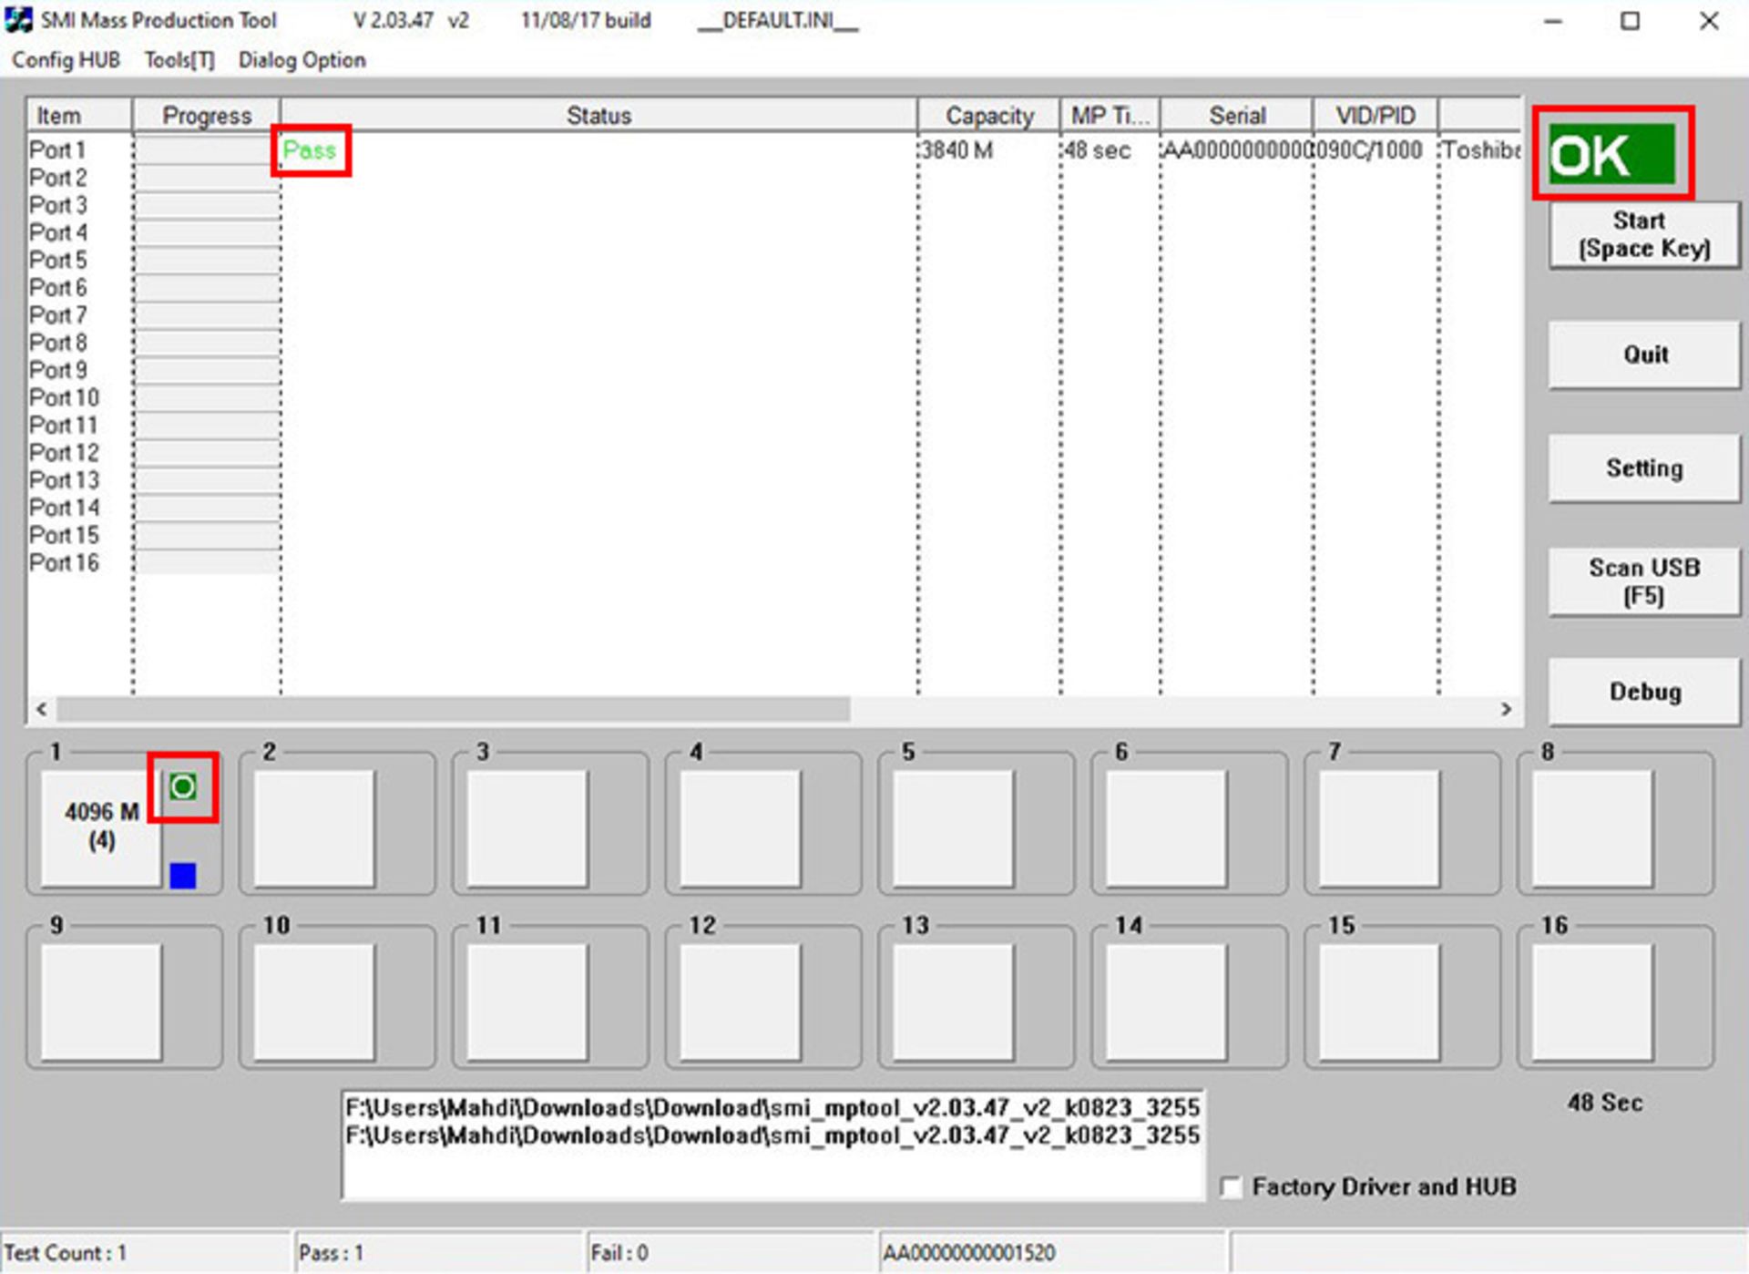Click the green OK status indicator
Image resolution: width=1749 pixels, height=1274 pixels.
click(1611, 154)
